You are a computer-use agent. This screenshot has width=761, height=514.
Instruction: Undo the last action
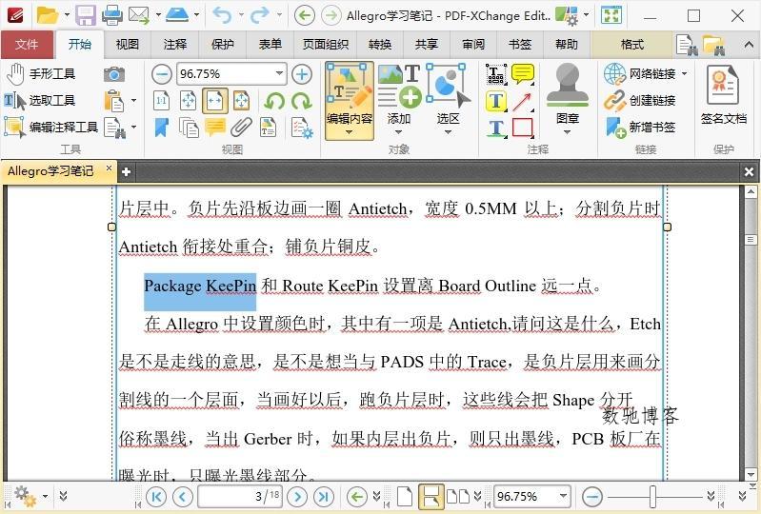[222, 15]
